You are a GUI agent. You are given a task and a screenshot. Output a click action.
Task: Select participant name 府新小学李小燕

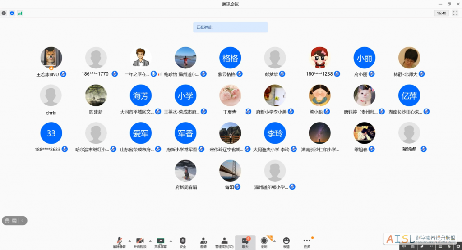271,112
